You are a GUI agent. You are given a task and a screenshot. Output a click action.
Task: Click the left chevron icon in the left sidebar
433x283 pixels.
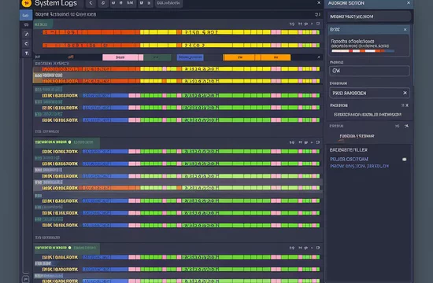(x=26, y=43)
